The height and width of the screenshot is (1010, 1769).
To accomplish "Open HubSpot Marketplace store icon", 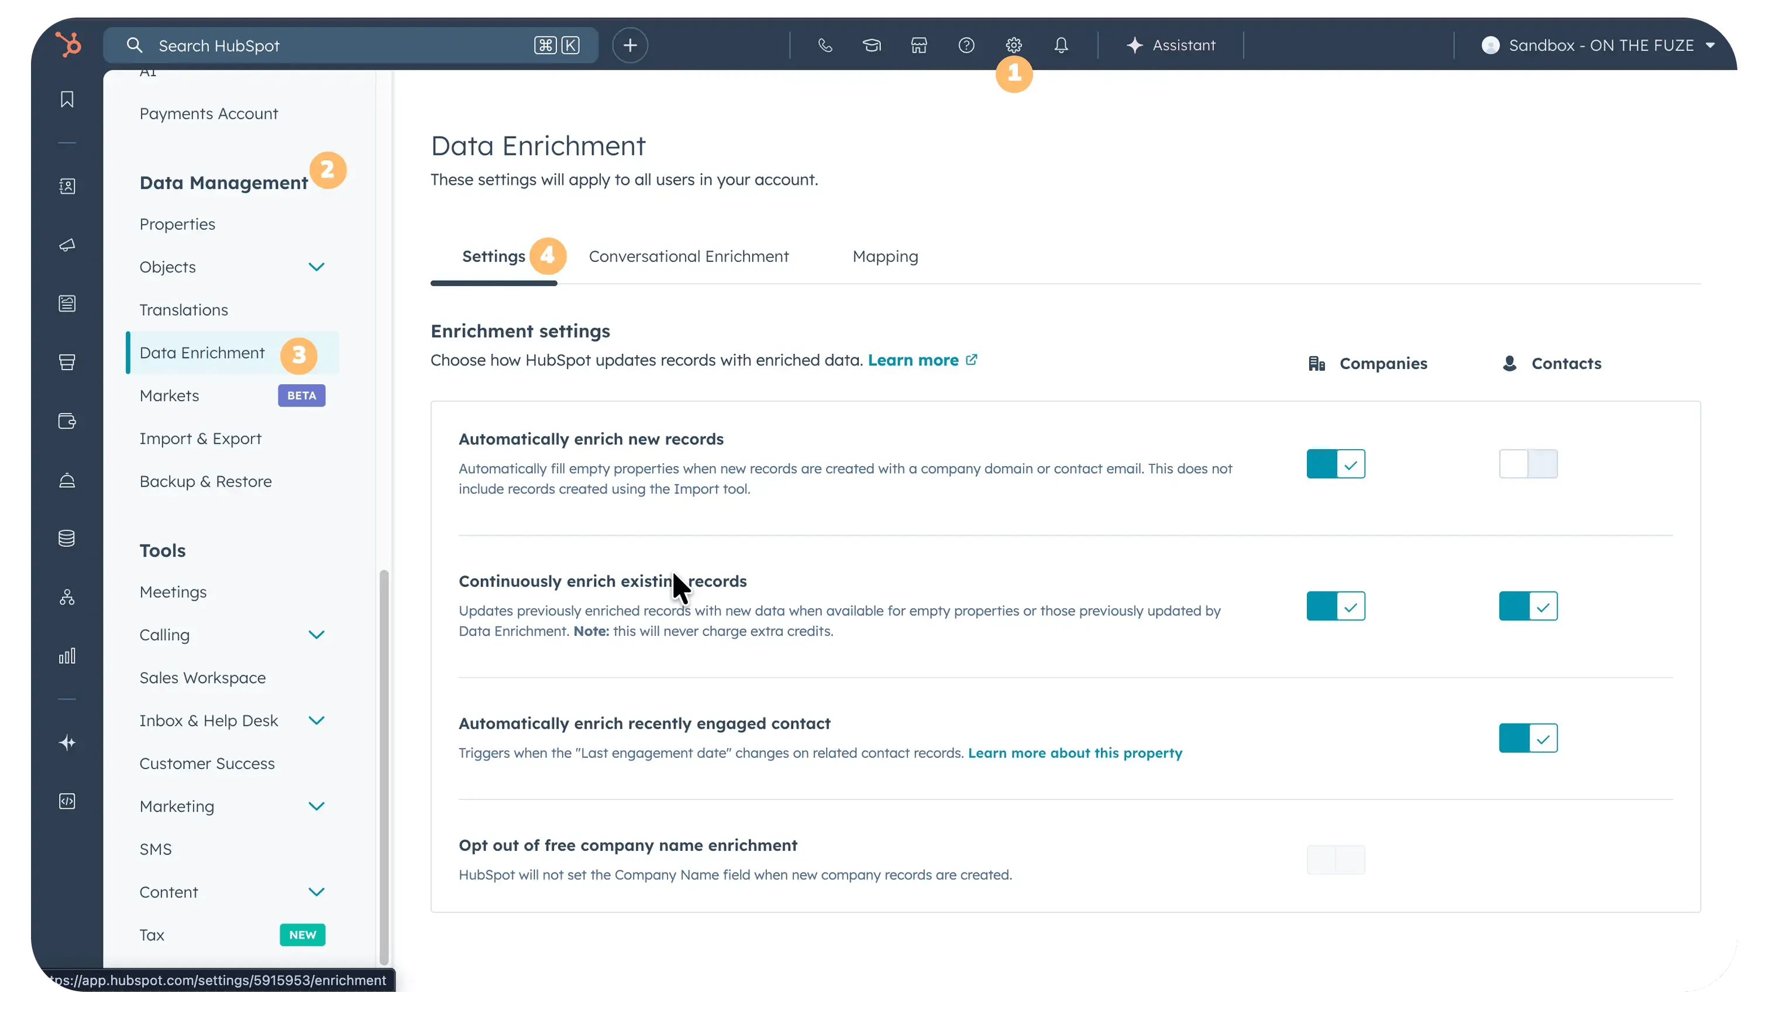I will pyautogui.click(x=918, y=45).
